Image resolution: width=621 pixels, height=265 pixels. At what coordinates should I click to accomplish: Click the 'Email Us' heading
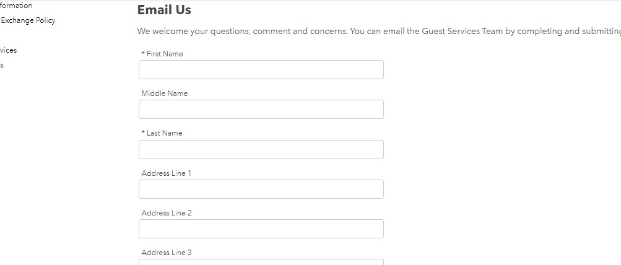[x=164, y=10]
